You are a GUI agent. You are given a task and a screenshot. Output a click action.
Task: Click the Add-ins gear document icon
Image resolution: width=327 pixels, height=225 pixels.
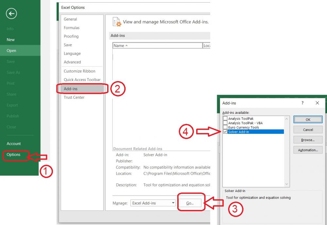pos(117,22)
